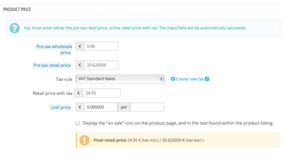Click the external link icon after Create new tax

tap(207, 79)
